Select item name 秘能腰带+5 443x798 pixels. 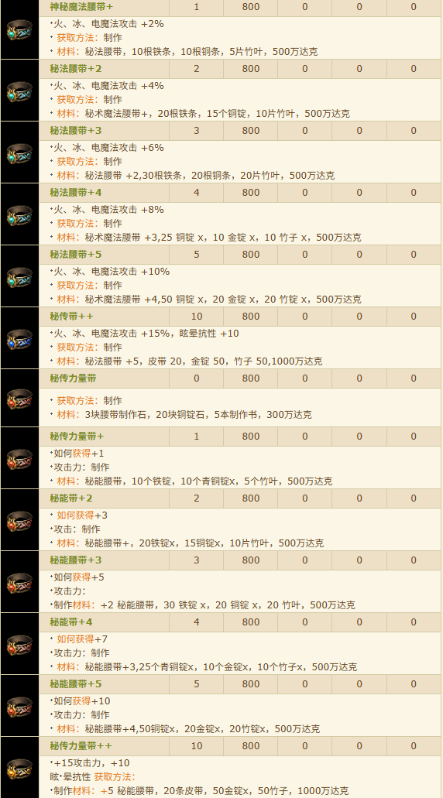(76, 684)
